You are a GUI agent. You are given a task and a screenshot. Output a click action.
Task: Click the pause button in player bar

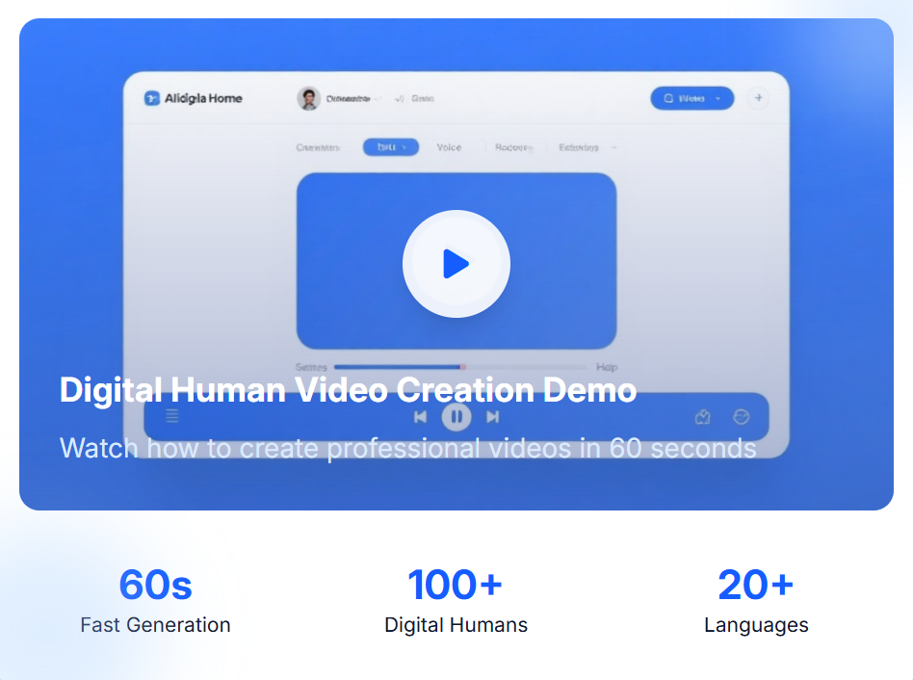[456, 417]
